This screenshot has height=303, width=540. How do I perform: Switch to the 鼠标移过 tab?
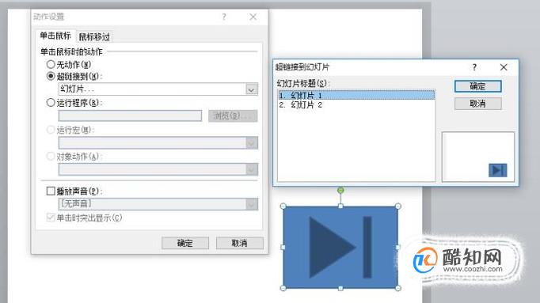[94, 37]
